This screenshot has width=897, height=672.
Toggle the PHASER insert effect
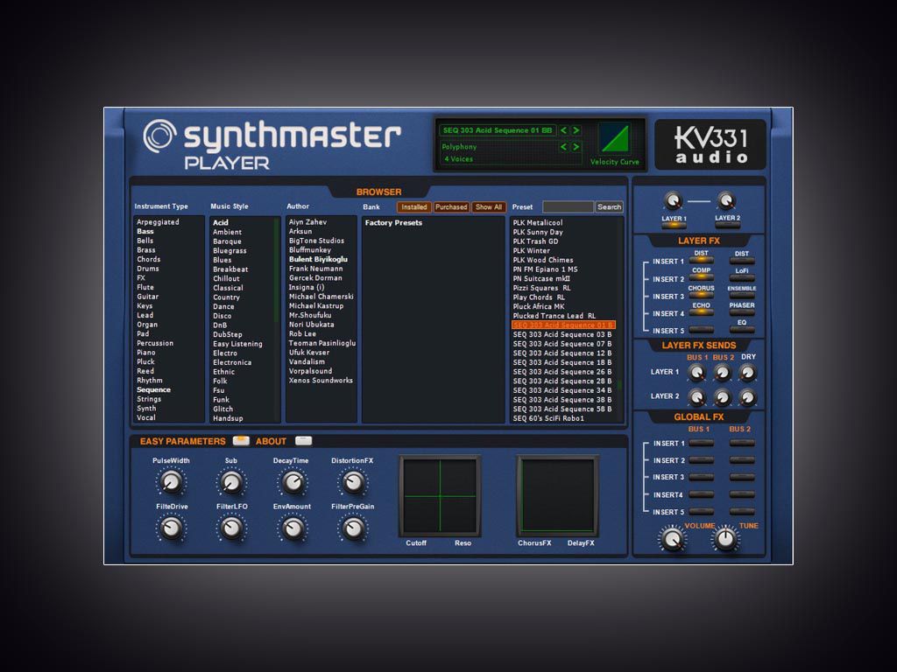[x=742, y=312]
